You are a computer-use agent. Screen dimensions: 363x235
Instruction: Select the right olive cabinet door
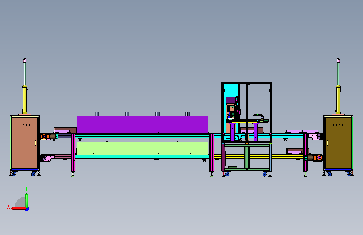338,143
